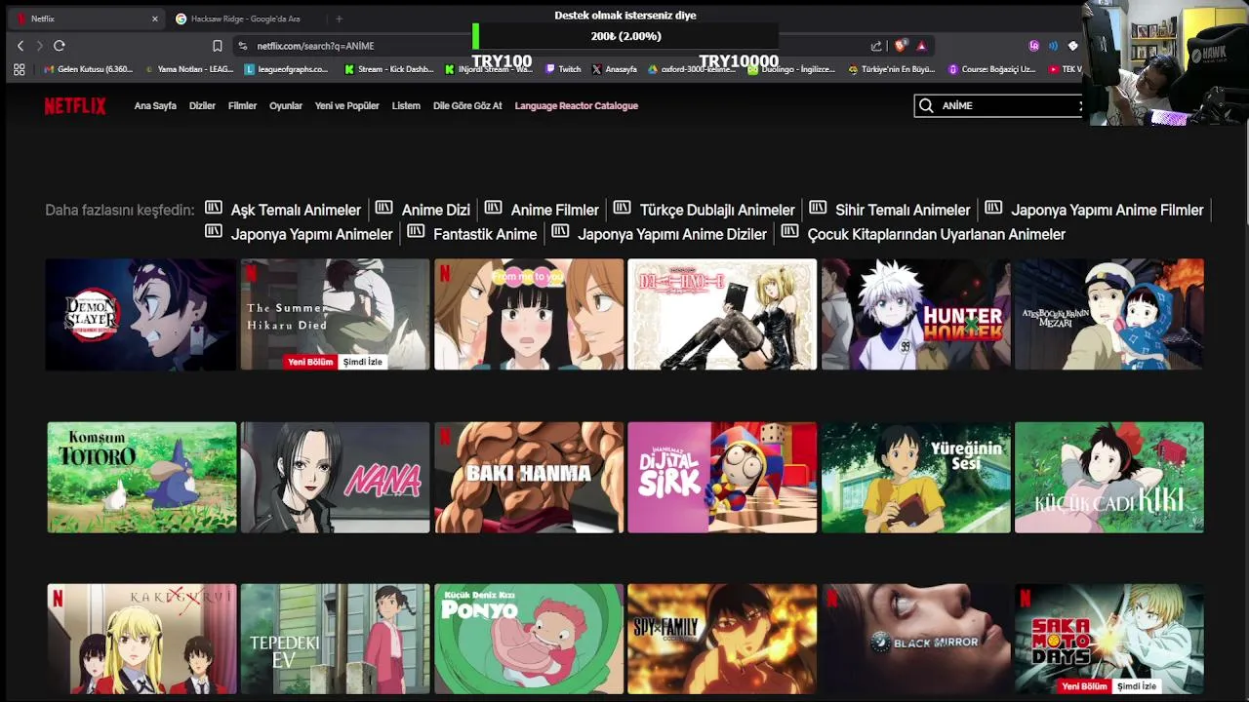Select the Netflix browser tab
This screenshot has width=1249, height=702.
point(84,19)
